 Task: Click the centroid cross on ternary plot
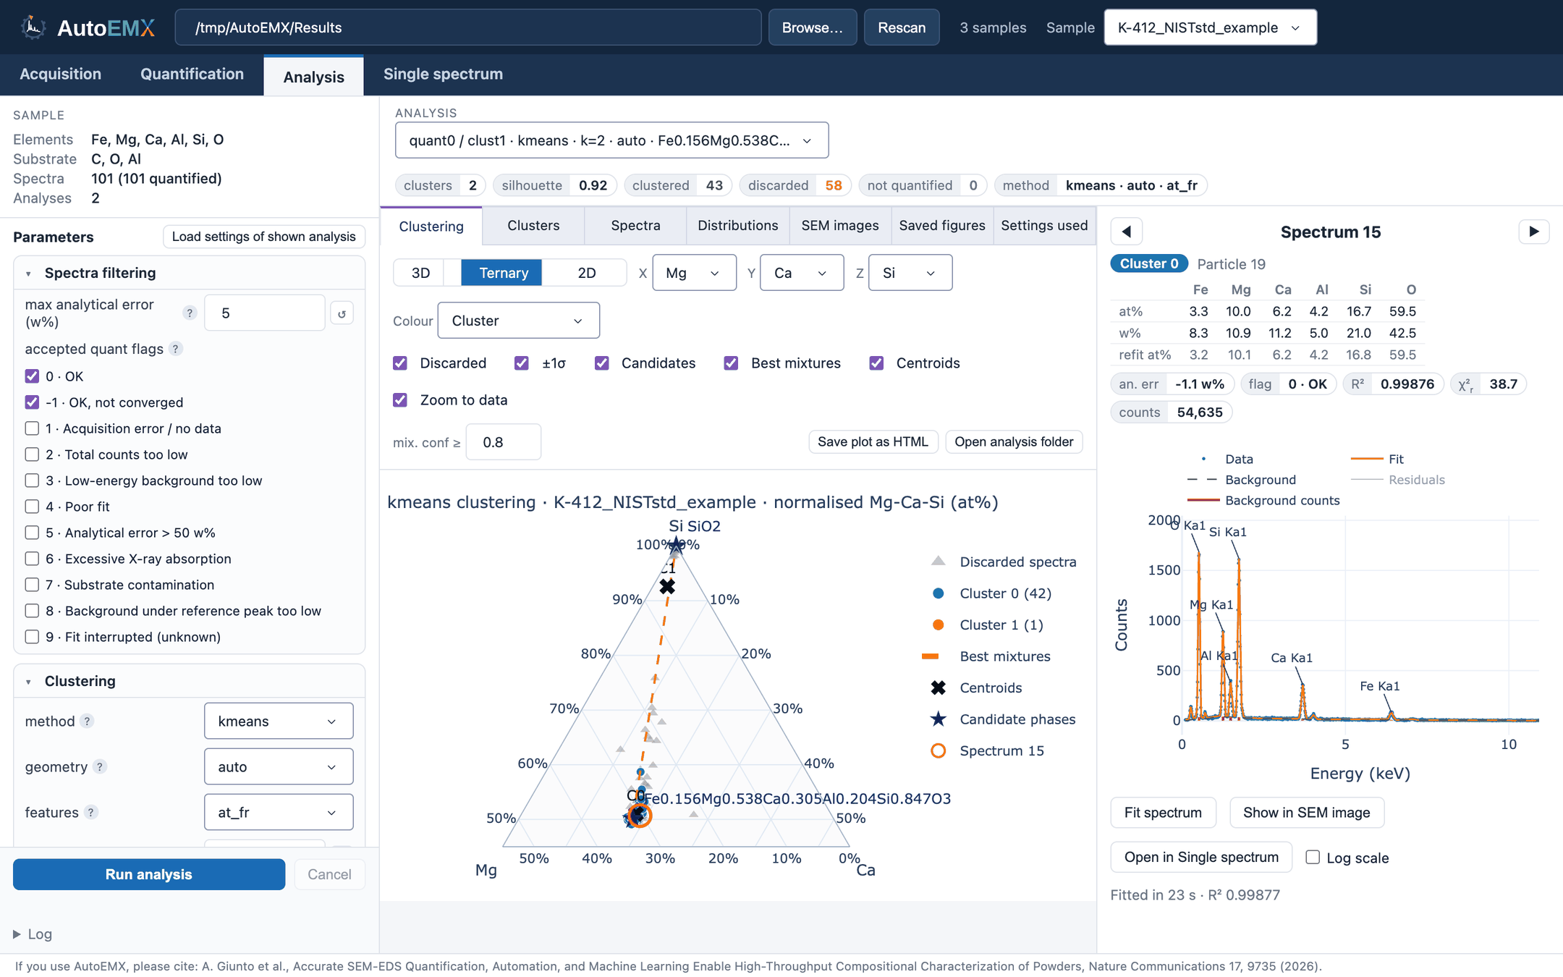tap(667, 586)
